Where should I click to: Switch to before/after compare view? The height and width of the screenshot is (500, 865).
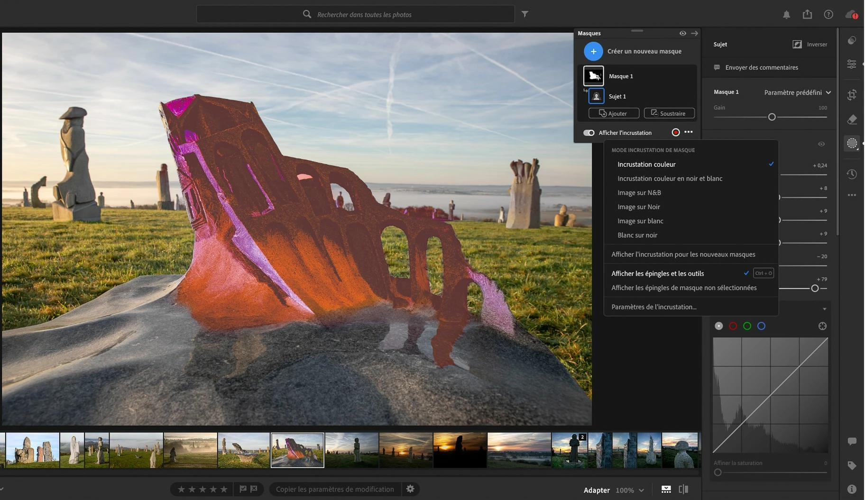683,490
